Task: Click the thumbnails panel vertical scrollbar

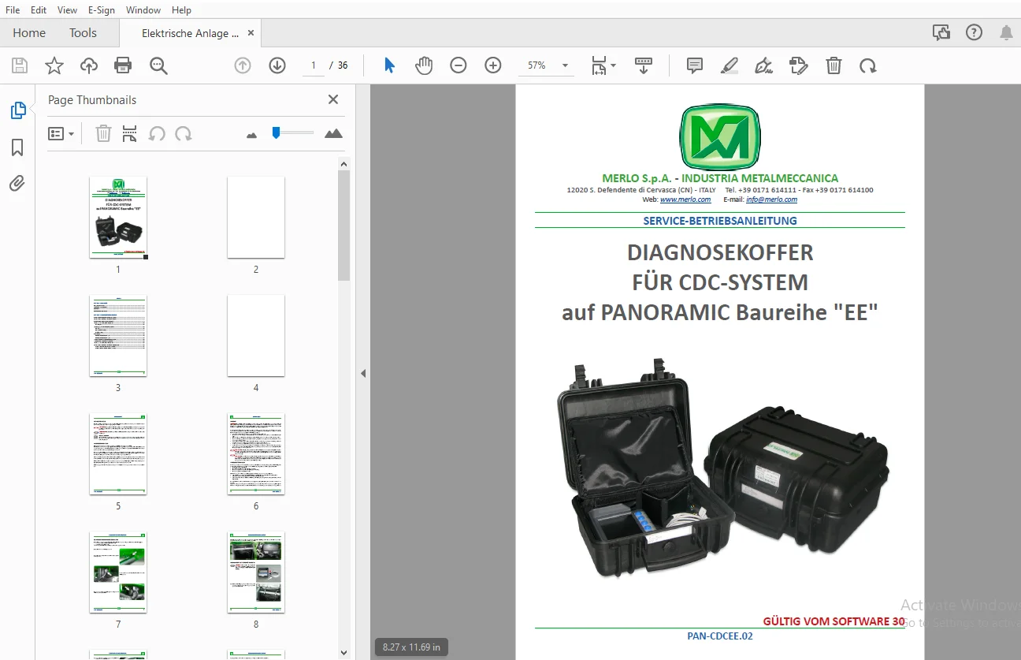Action: click(x=343, y=226)
